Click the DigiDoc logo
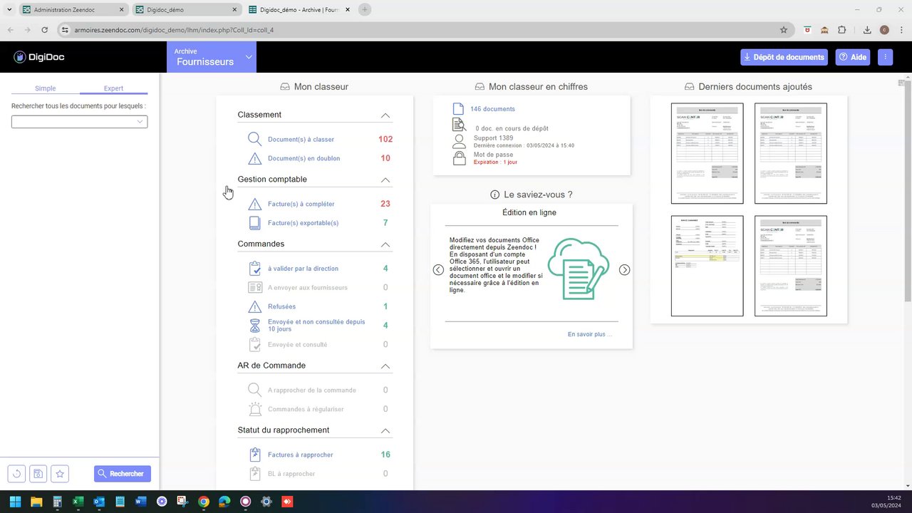 click(x=39, y=57)
